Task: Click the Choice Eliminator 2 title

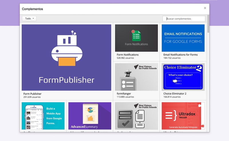Action: [175, 94]
